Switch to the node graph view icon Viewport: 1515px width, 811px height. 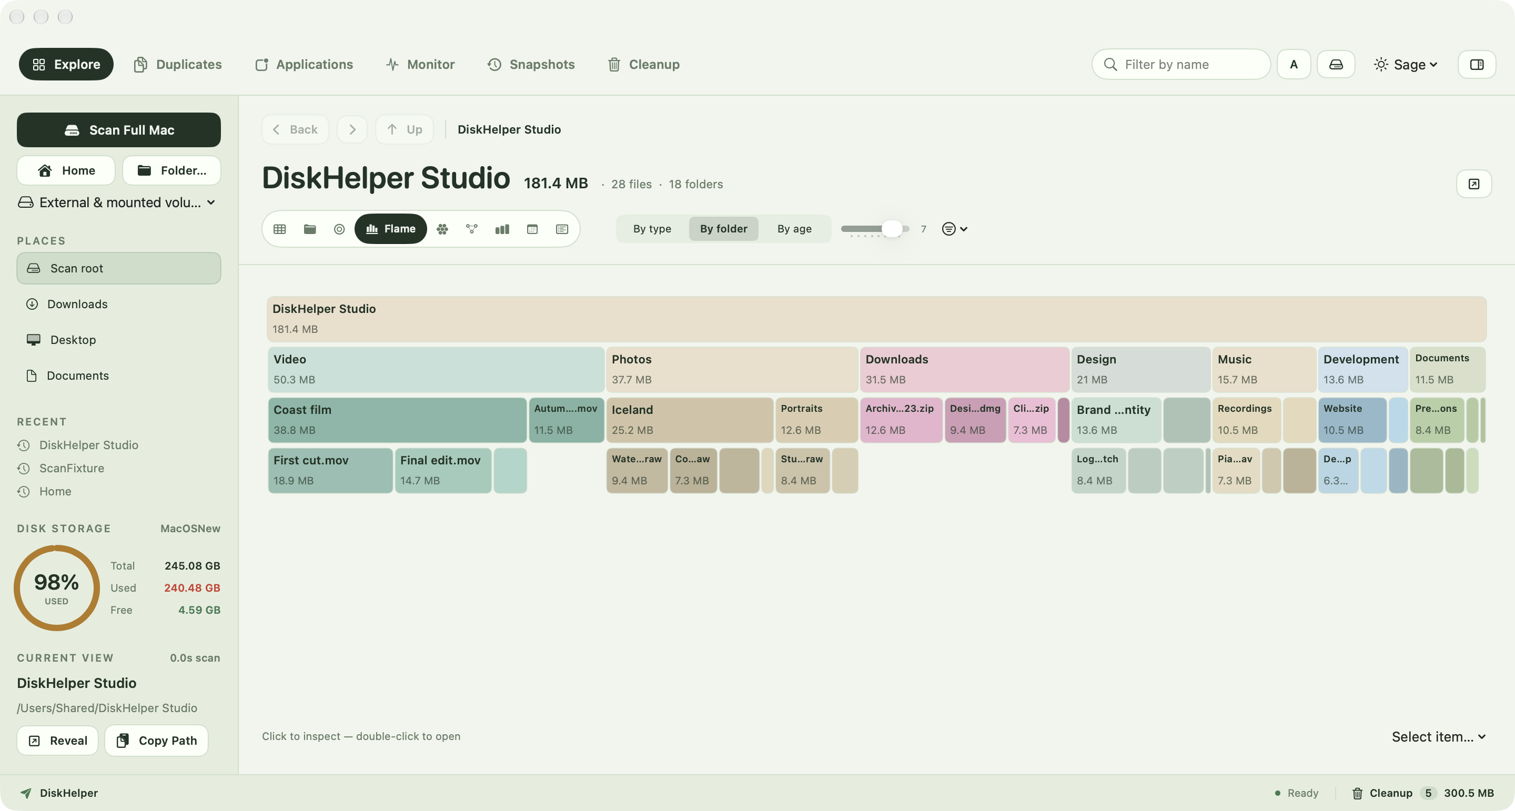tap(472, 229)
